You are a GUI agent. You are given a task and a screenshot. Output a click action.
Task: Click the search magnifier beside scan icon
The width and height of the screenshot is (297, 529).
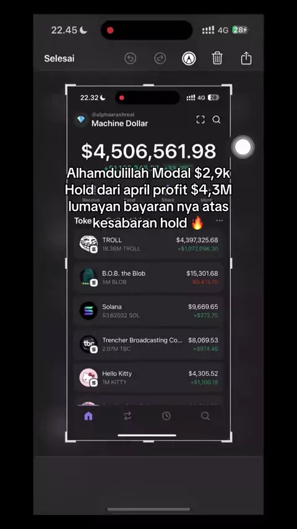217,120
